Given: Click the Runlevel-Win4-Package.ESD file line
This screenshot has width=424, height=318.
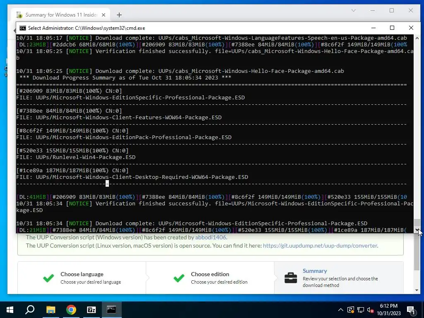Looking at the screenshot, I should point(76,157).
